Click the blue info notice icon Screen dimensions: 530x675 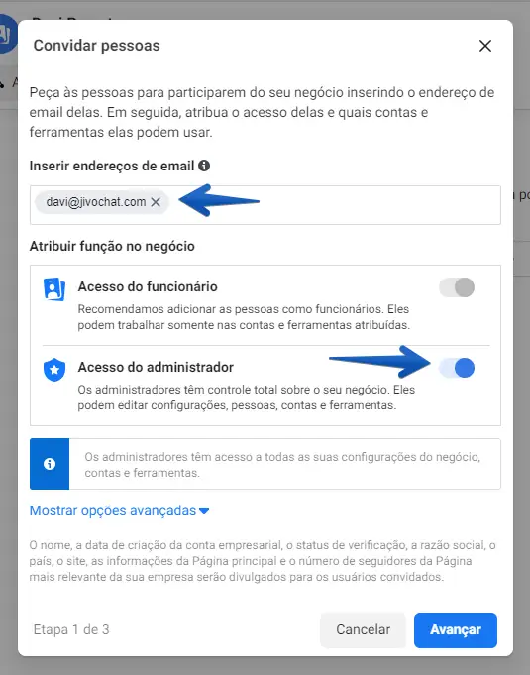coord(50,464)
